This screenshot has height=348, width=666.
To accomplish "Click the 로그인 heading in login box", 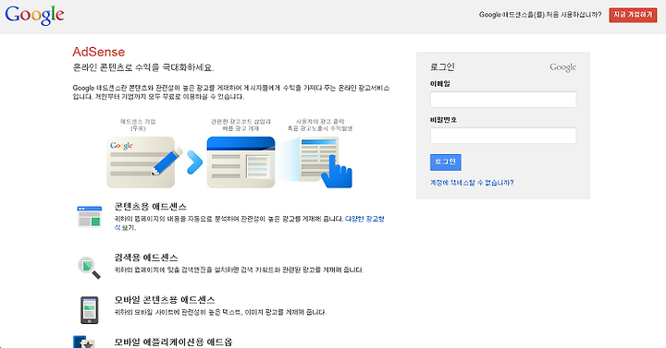I will point(442,67).
